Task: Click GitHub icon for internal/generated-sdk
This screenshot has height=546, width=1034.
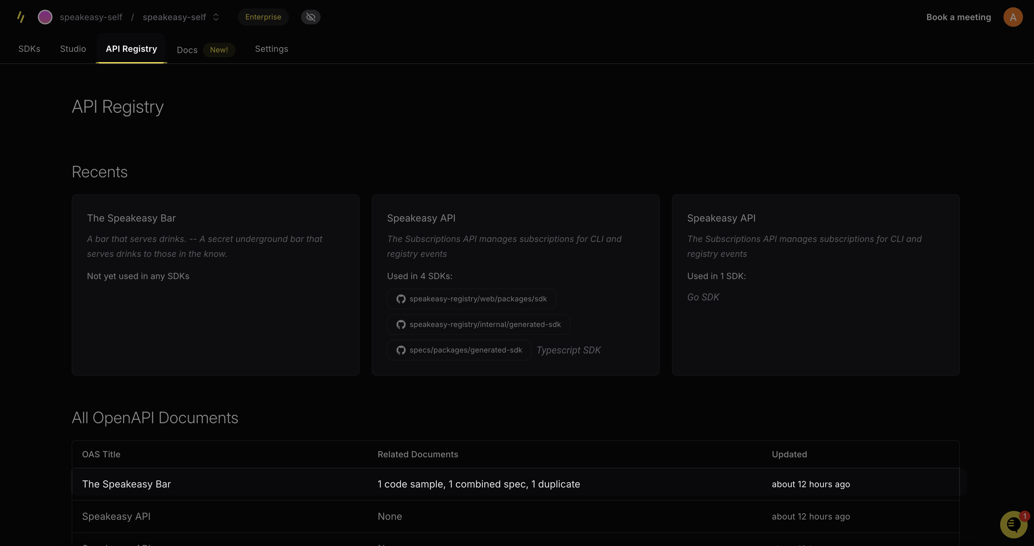Action: pos(400,324)
